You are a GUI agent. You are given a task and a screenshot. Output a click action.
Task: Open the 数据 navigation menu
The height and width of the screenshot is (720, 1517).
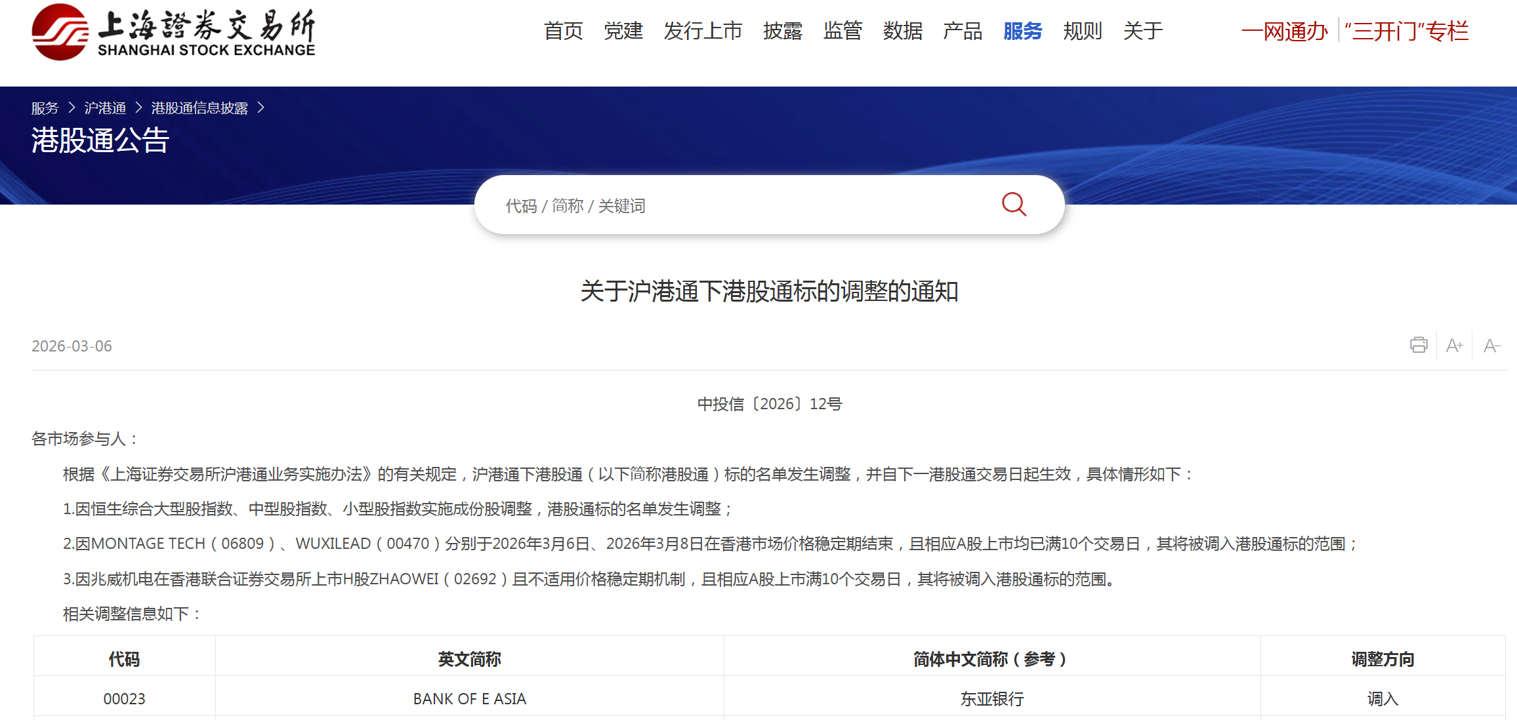coord(902,31)
